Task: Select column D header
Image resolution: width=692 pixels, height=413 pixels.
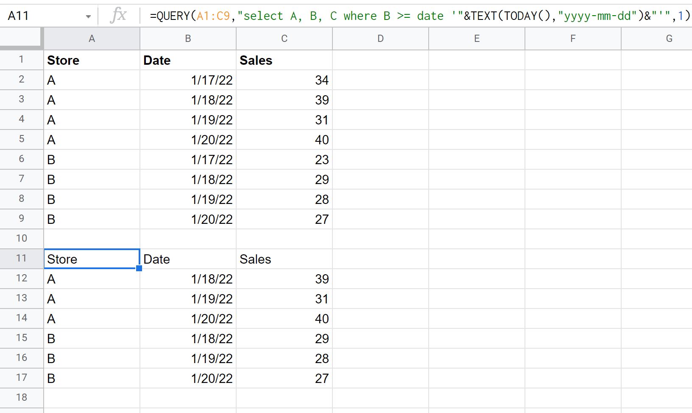Action: point(380,39)
